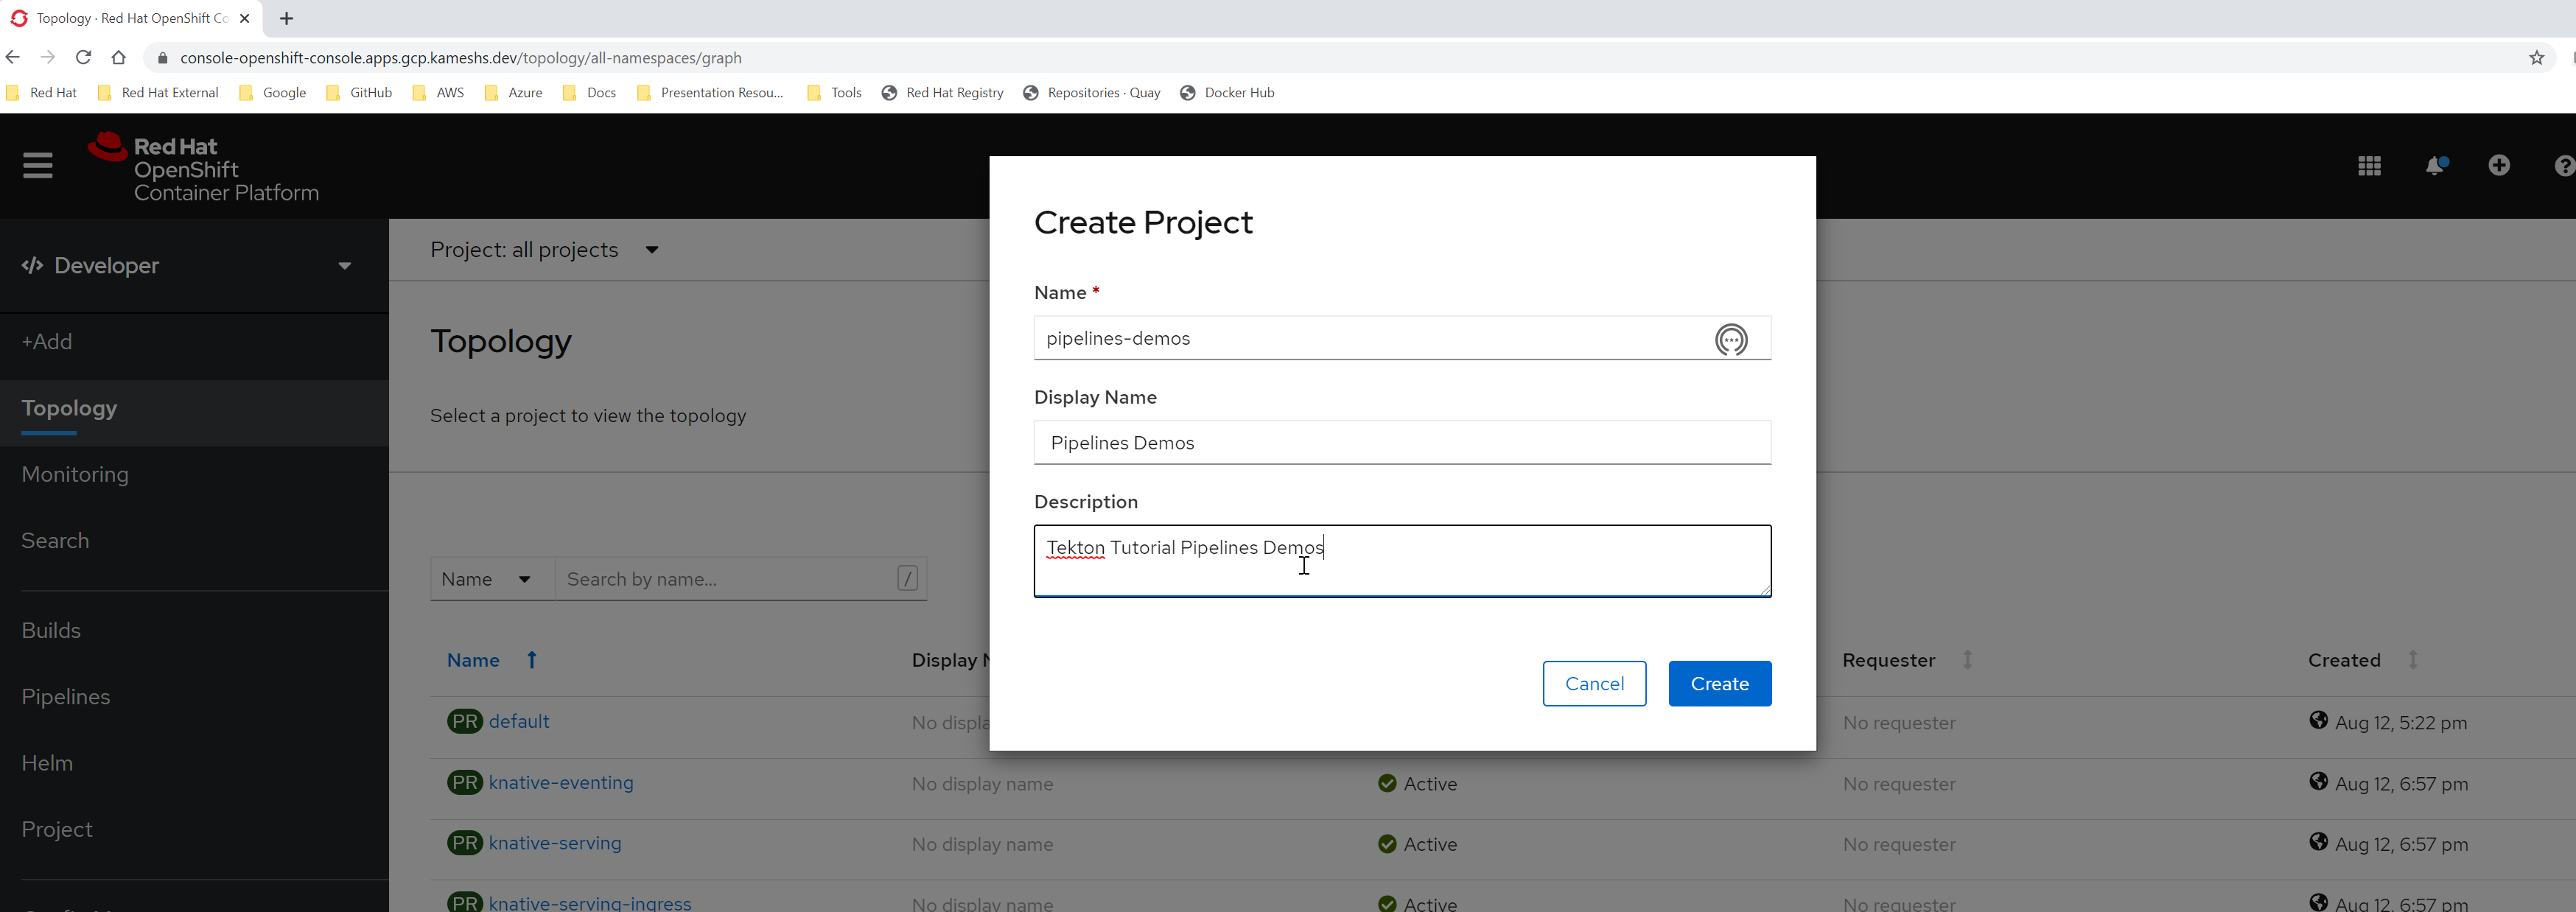This screenshot has width=2576, height=912.
Task: Open the application launcher grid icon
Action: 2369,166
